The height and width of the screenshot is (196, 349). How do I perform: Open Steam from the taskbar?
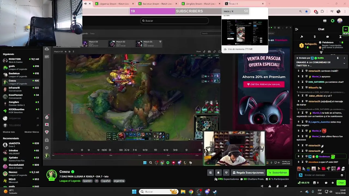(215, 192)
